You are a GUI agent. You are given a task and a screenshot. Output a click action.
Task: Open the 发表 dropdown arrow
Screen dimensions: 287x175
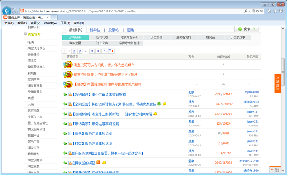coord(254,29)
